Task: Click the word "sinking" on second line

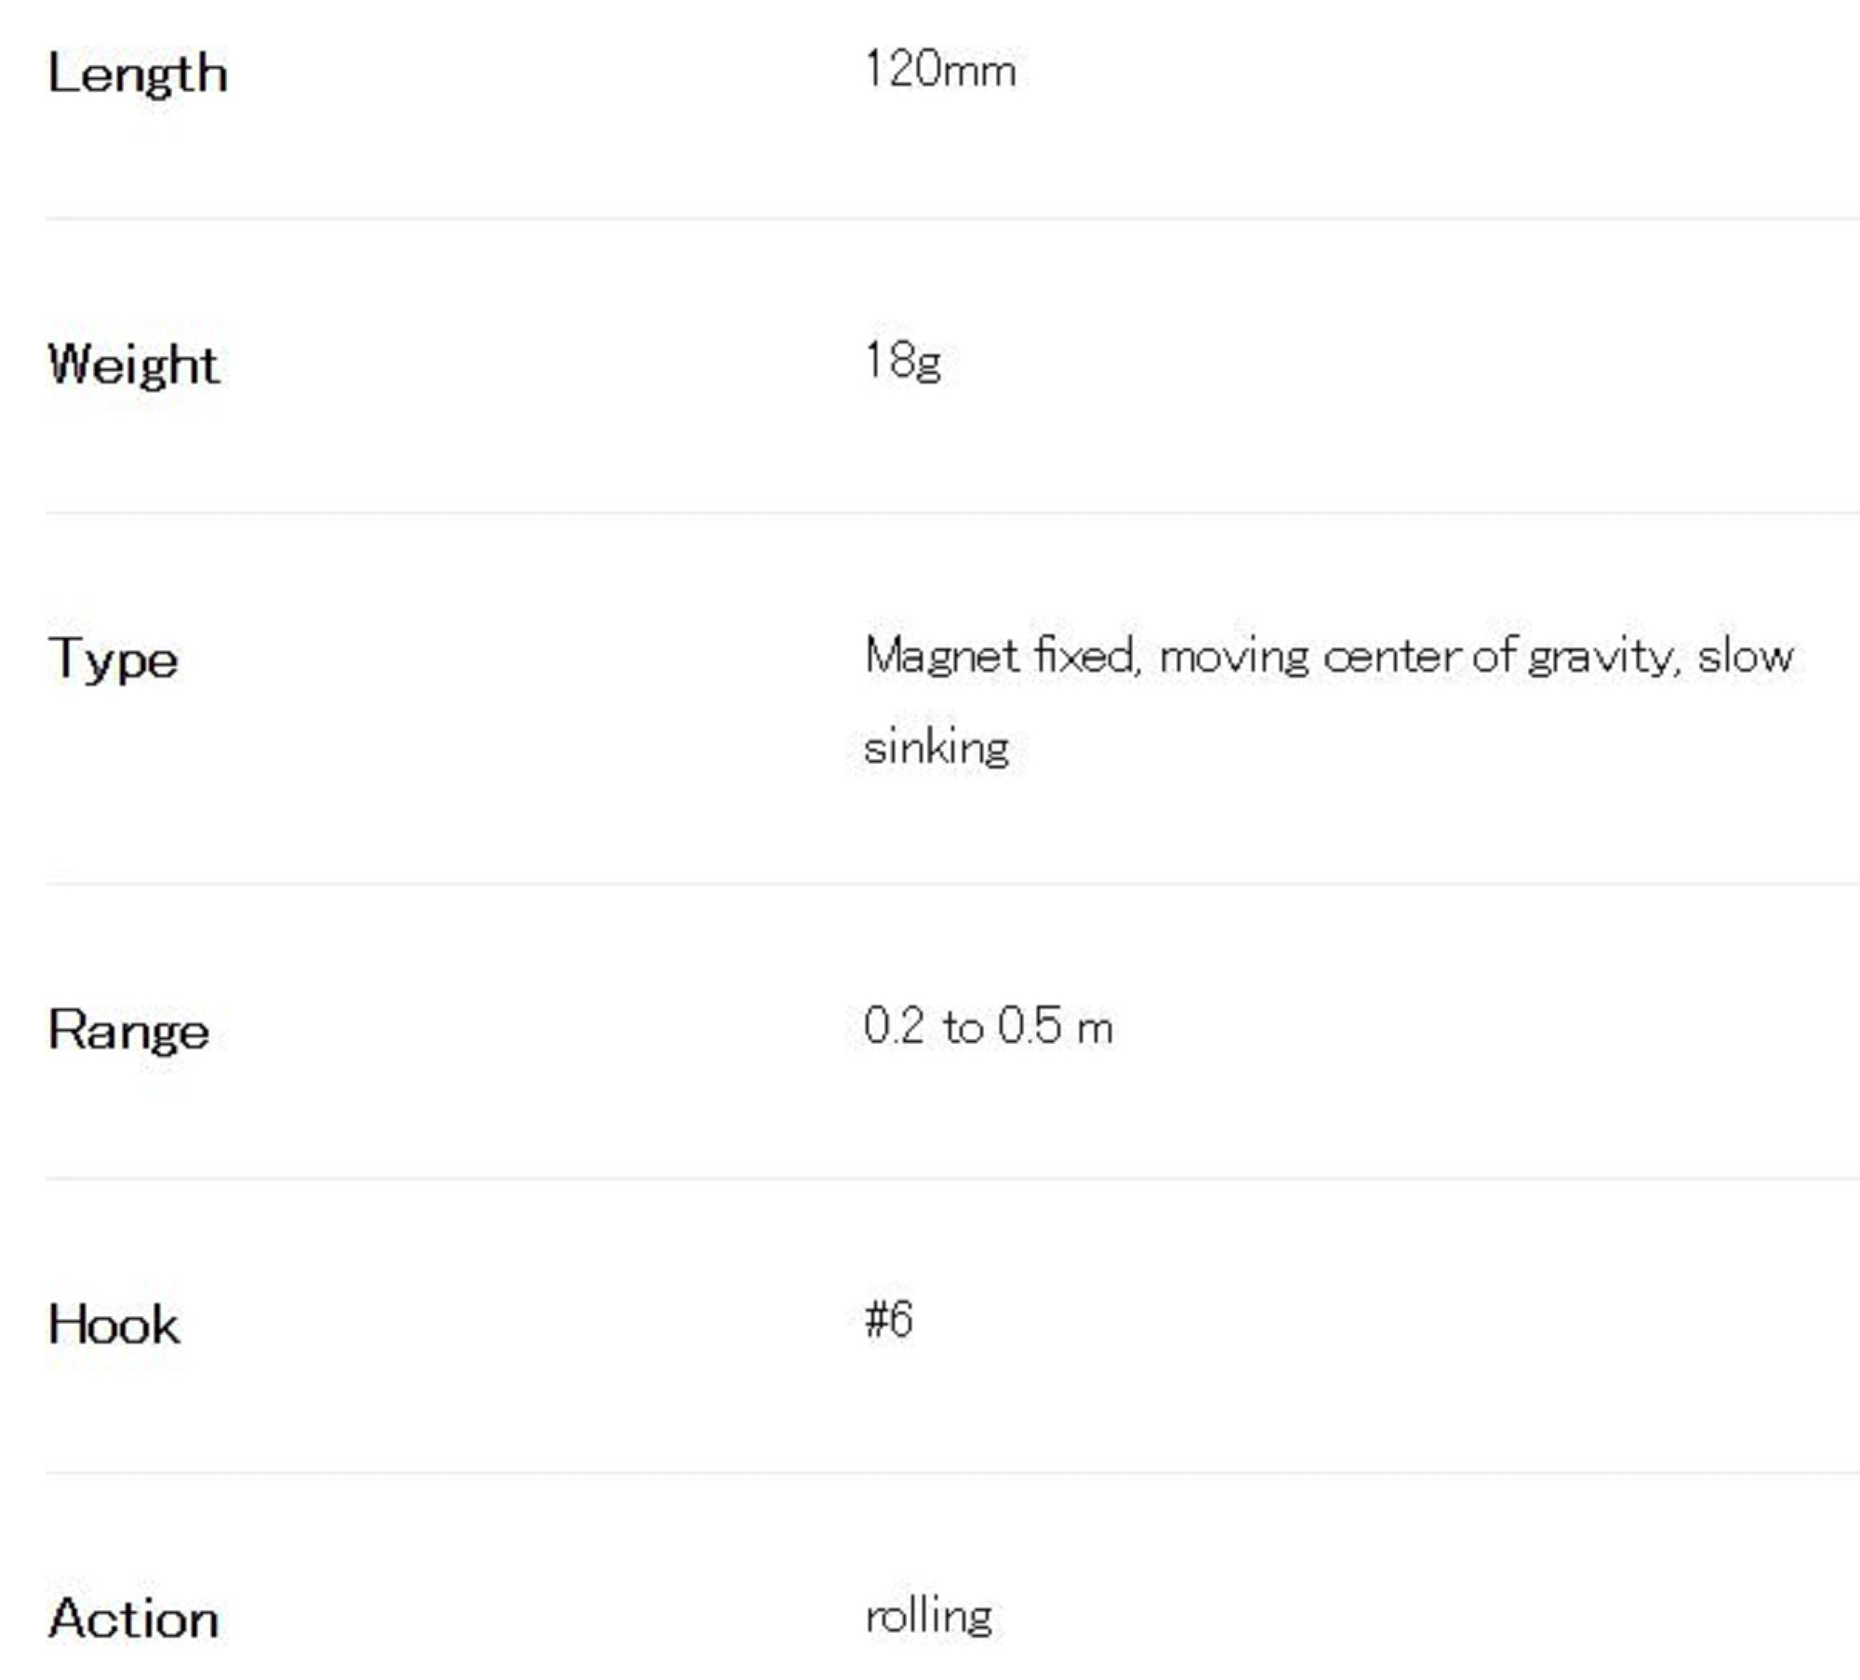Action: point(936,748)
